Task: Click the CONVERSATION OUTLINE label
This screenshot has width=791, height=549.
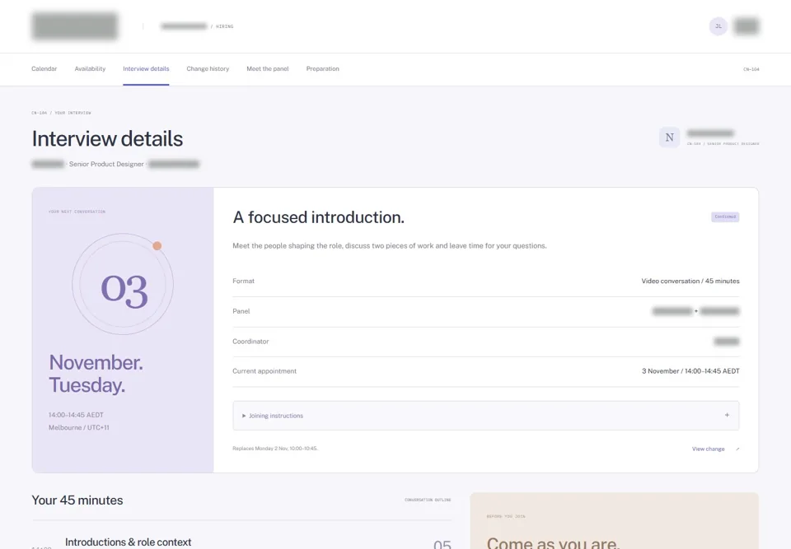Action: (x=428, y=500)
